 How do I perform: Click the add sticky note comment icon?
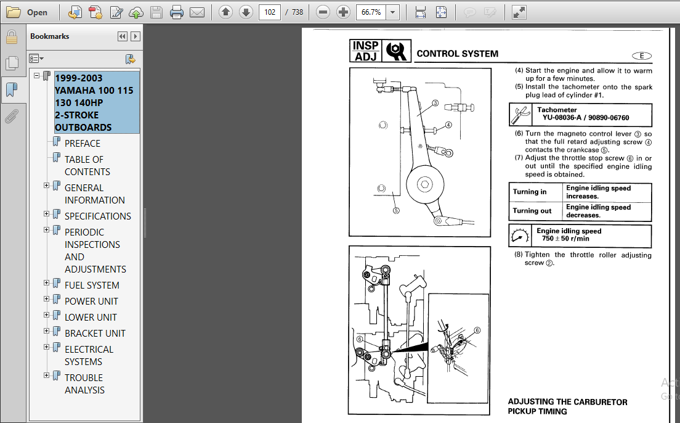[x=469, y=12]
